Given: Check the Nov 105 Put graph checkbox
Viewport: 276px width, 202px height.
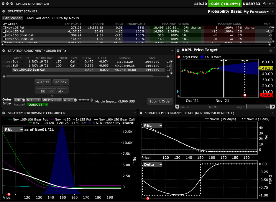Looking at the screenshot, I should coord(4,28).
